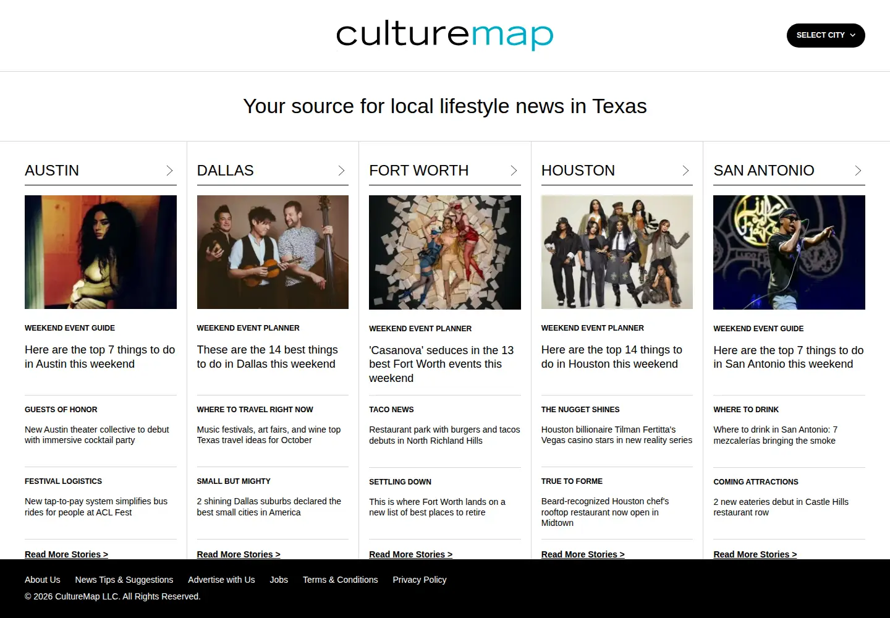Open the FORT WORTH city heading
Viewport: 890px width, 618px height.
(x=419, y=171)
